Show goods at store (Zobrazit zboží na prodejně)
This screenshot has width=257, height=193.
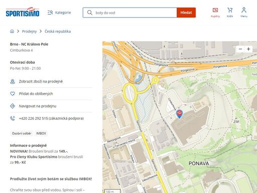point(51,81)
